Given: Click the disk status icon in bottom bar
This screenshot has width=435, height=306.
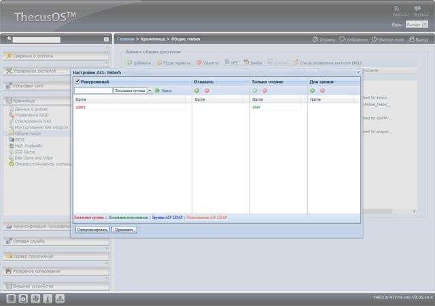Looking at the screenshot, I should pos(23,299).
